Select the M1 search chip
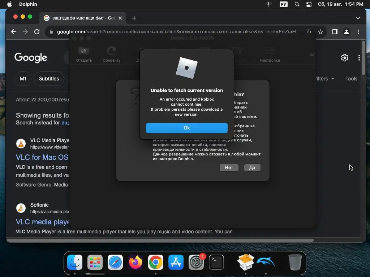This screenshot has width=370, height=277. coord(23,79)
